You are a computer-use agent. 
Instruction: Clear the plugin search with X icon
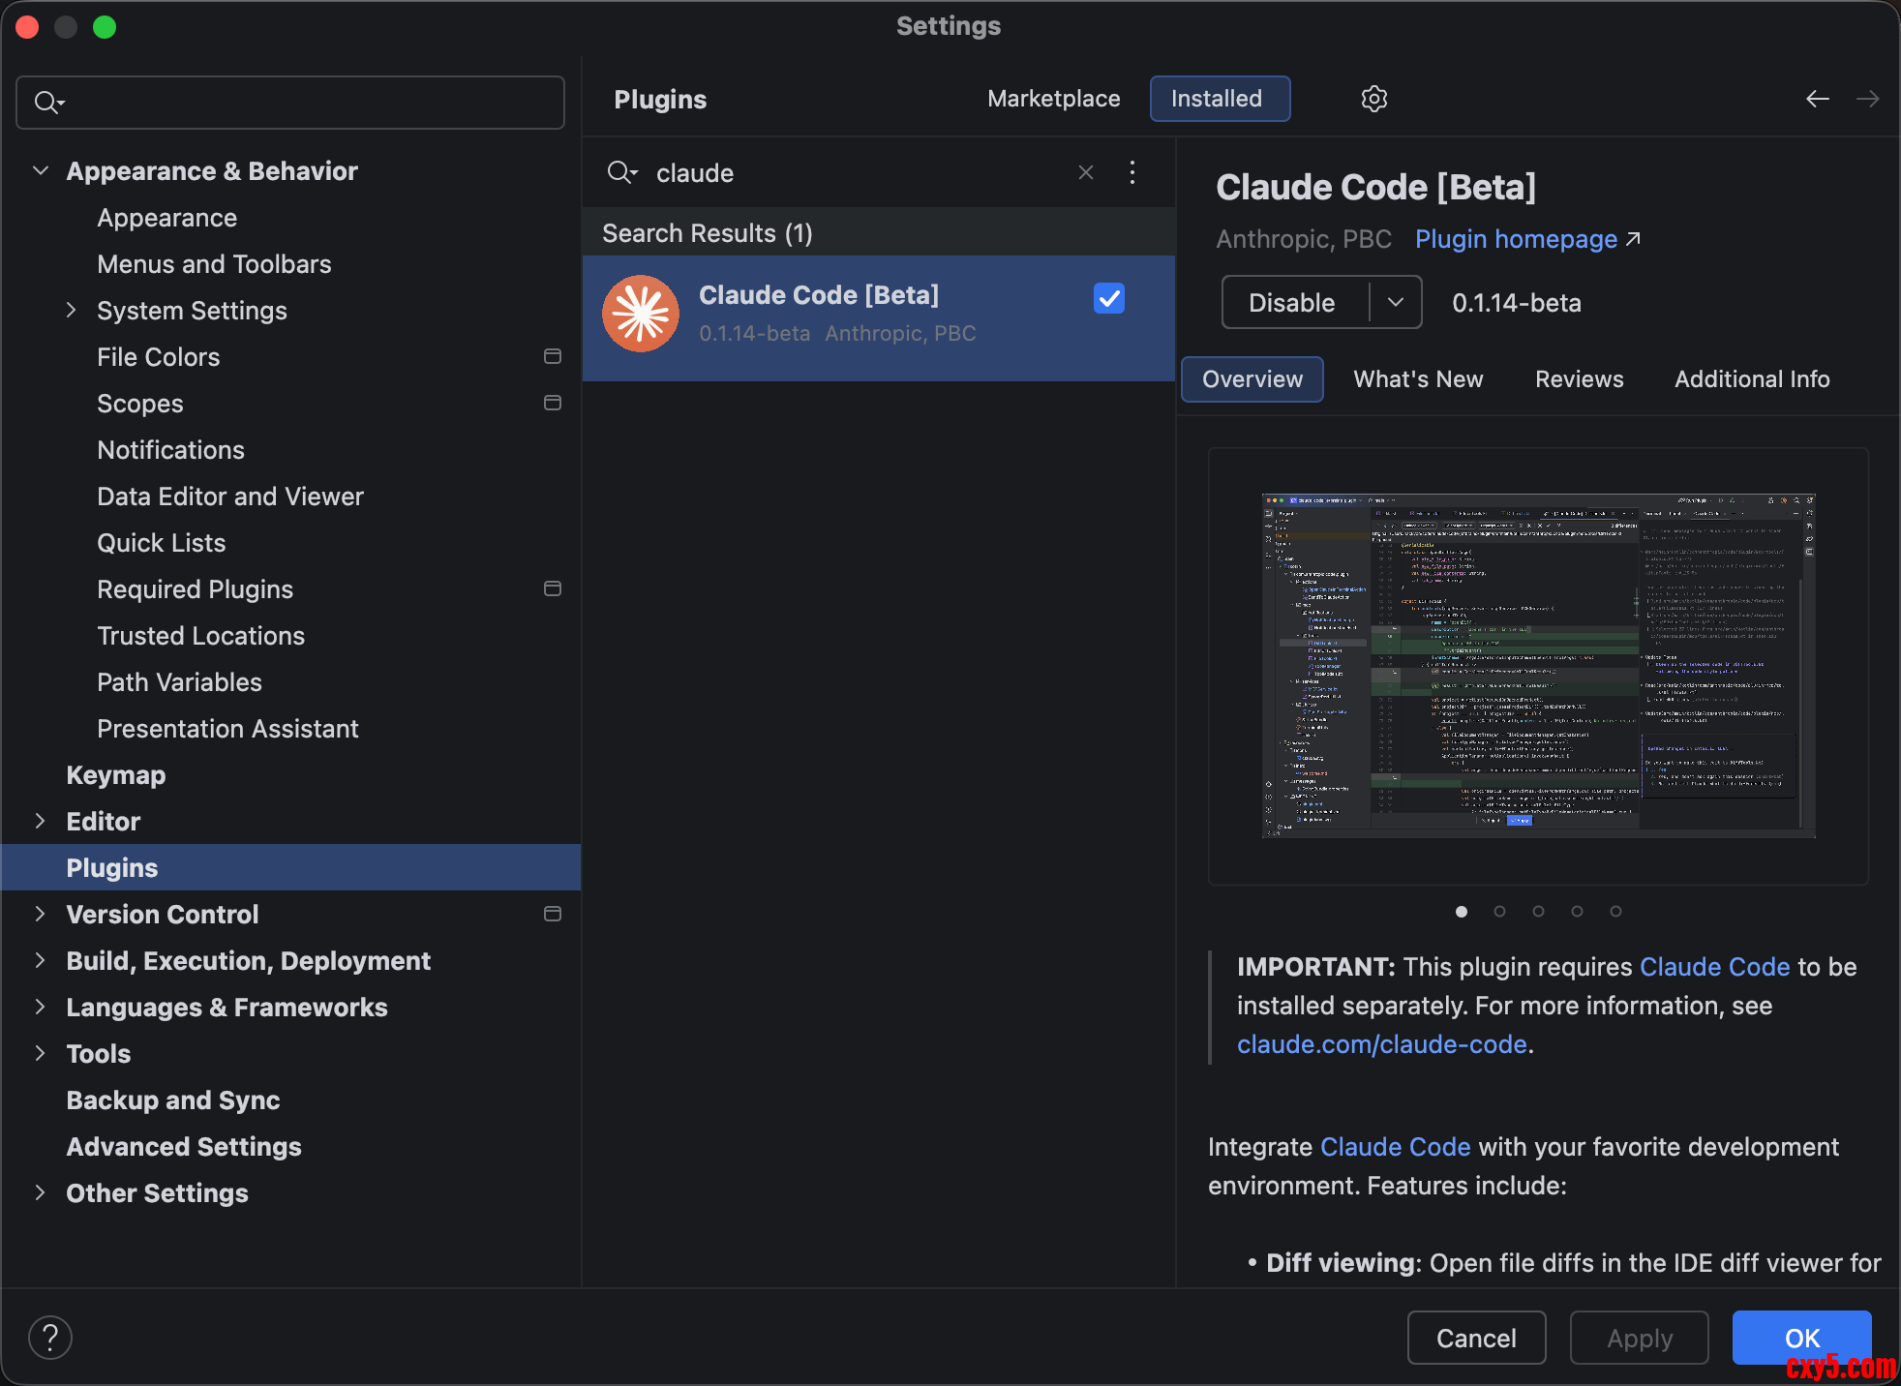point(1086,172)
